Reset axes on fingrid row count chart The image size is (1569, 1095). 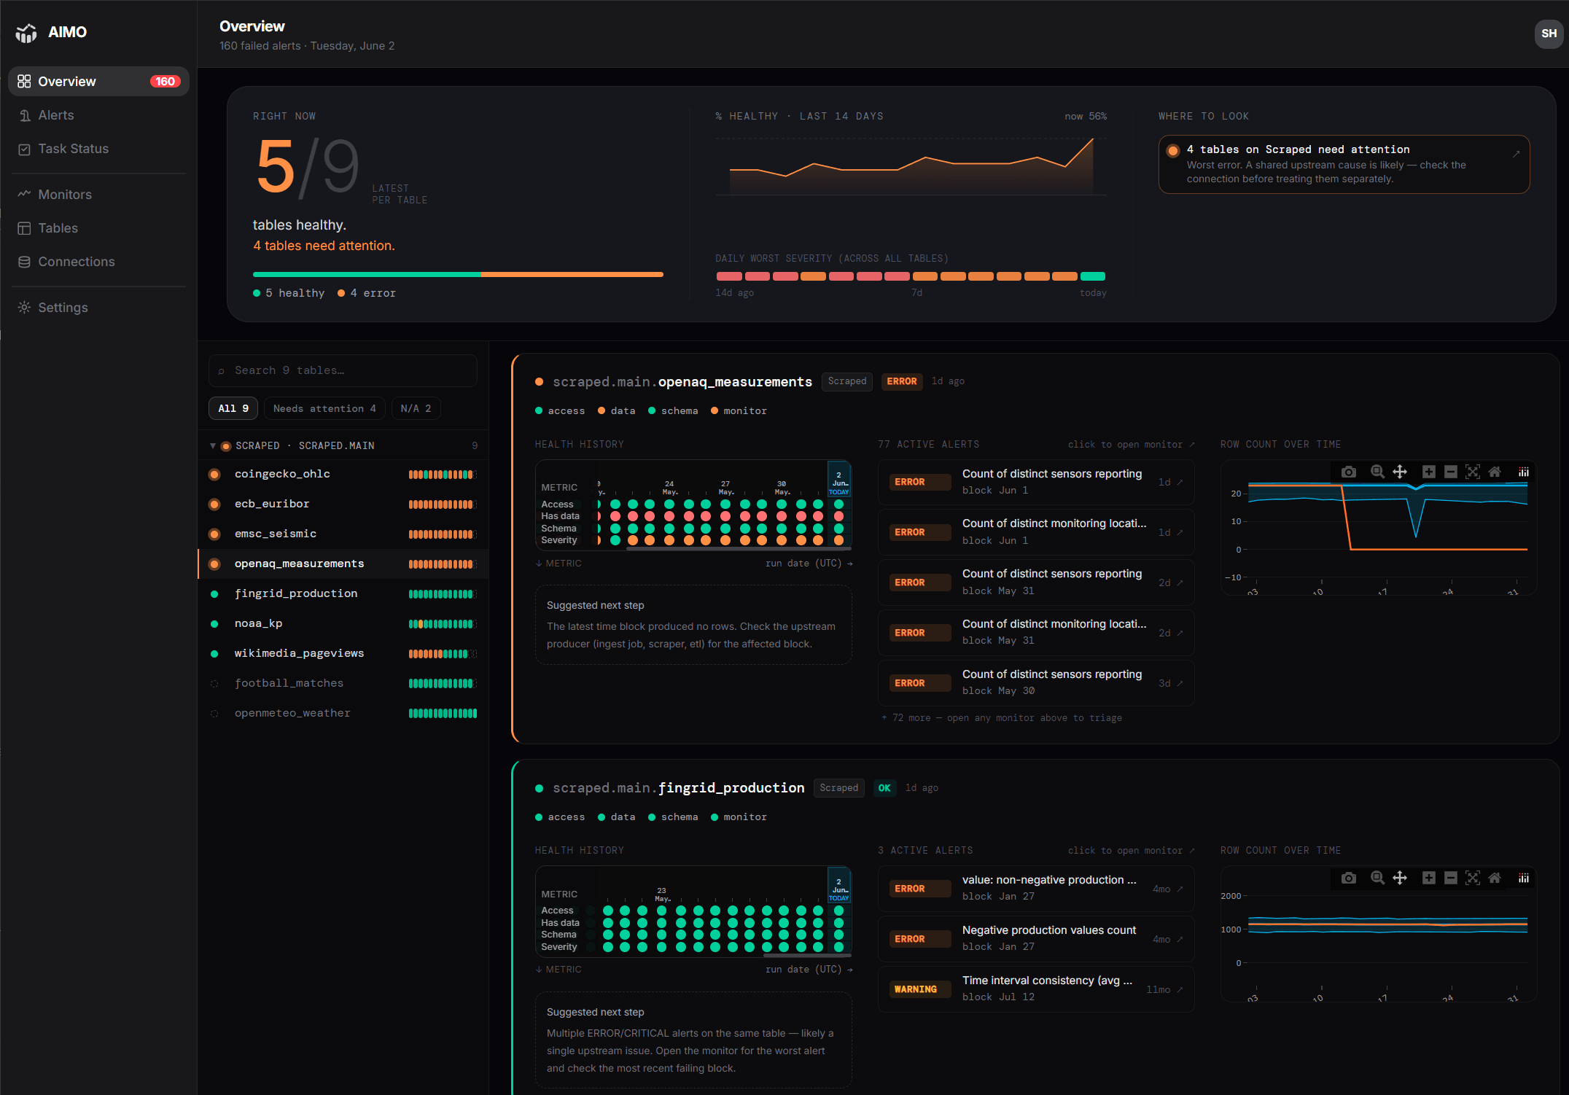coord(1495,878)
